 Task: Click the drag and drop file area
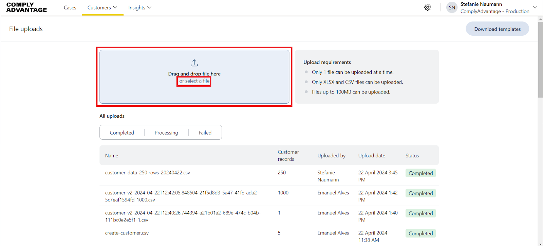[x=194, y=77]
